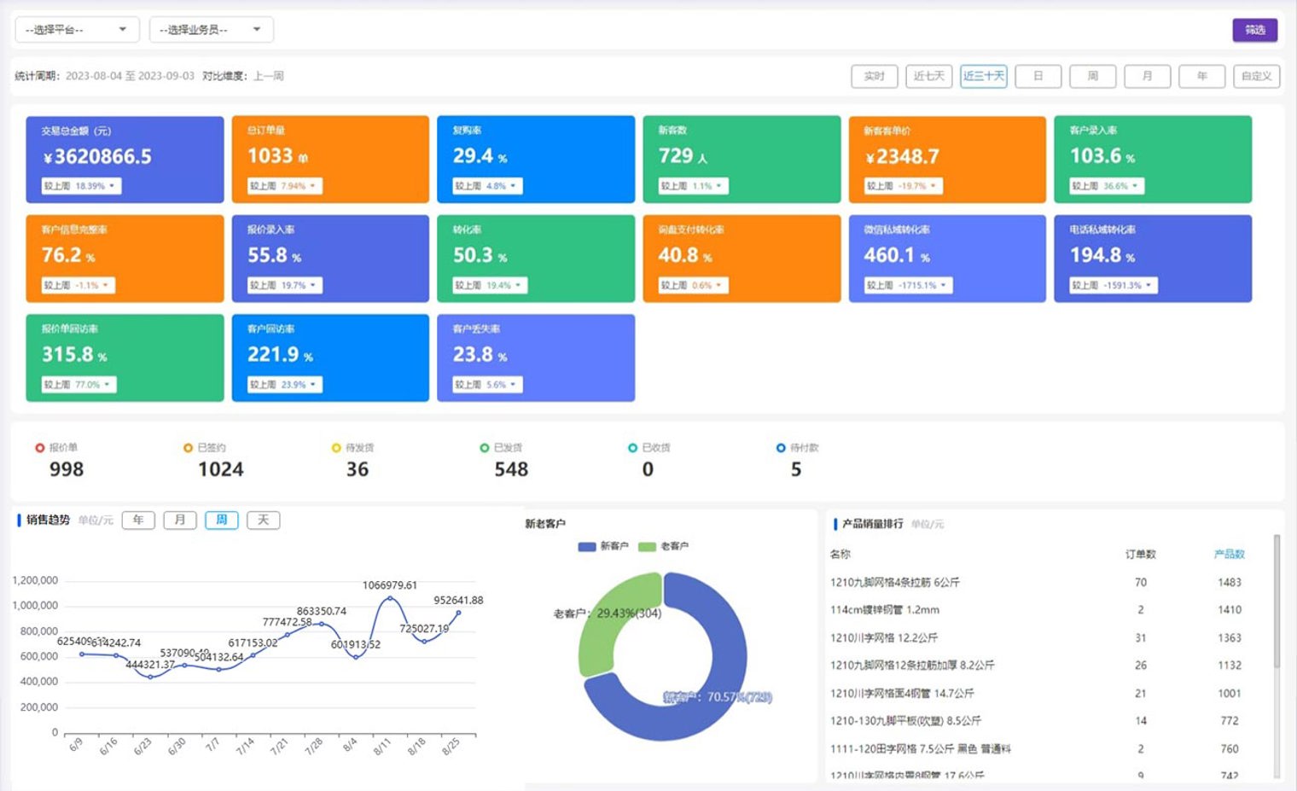1297x791 pixels.
Task: Click the blue 待付款 status circle icon
Action: [x=781, y=448]
